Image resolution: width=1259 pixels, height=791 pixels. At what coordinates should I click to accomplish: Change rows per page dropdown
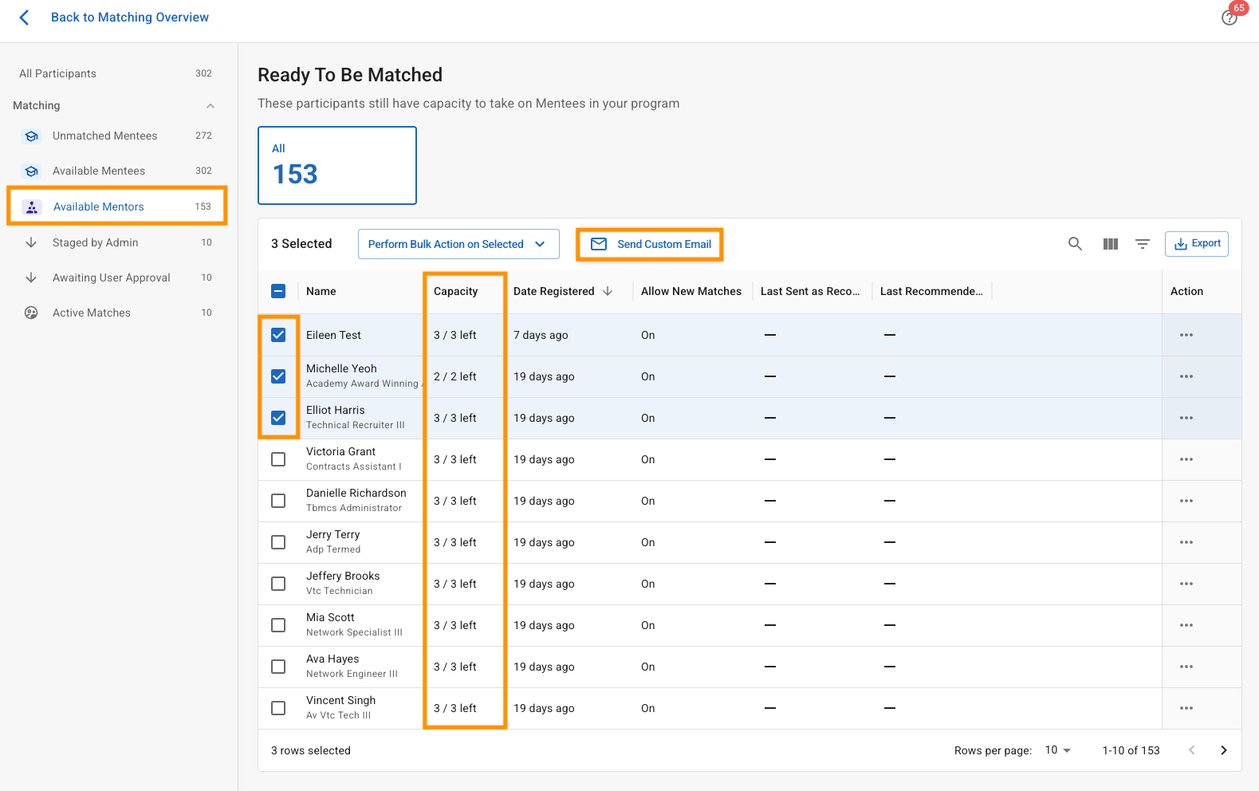[x=1057, y=750]
